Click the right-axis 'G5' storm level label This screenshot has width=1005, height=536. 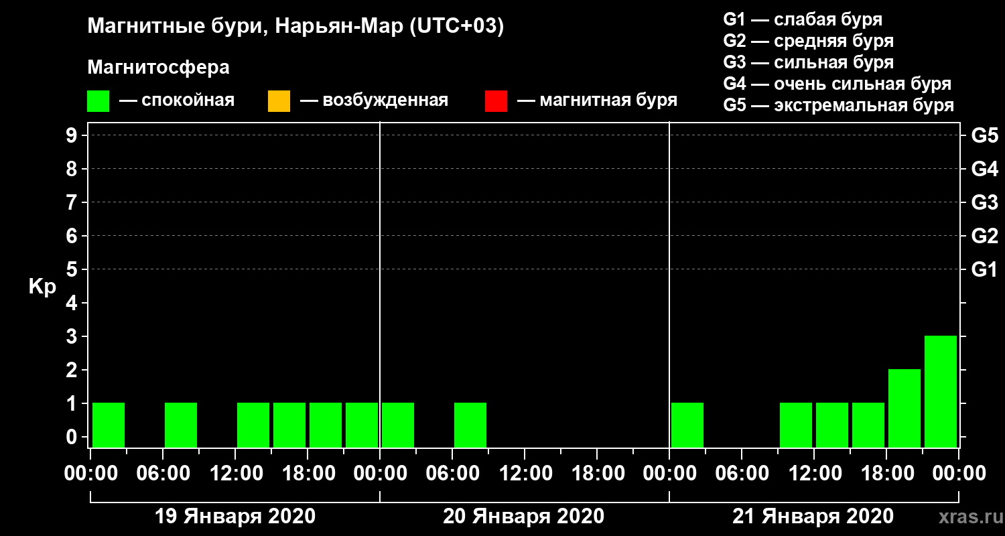point(984,135)
